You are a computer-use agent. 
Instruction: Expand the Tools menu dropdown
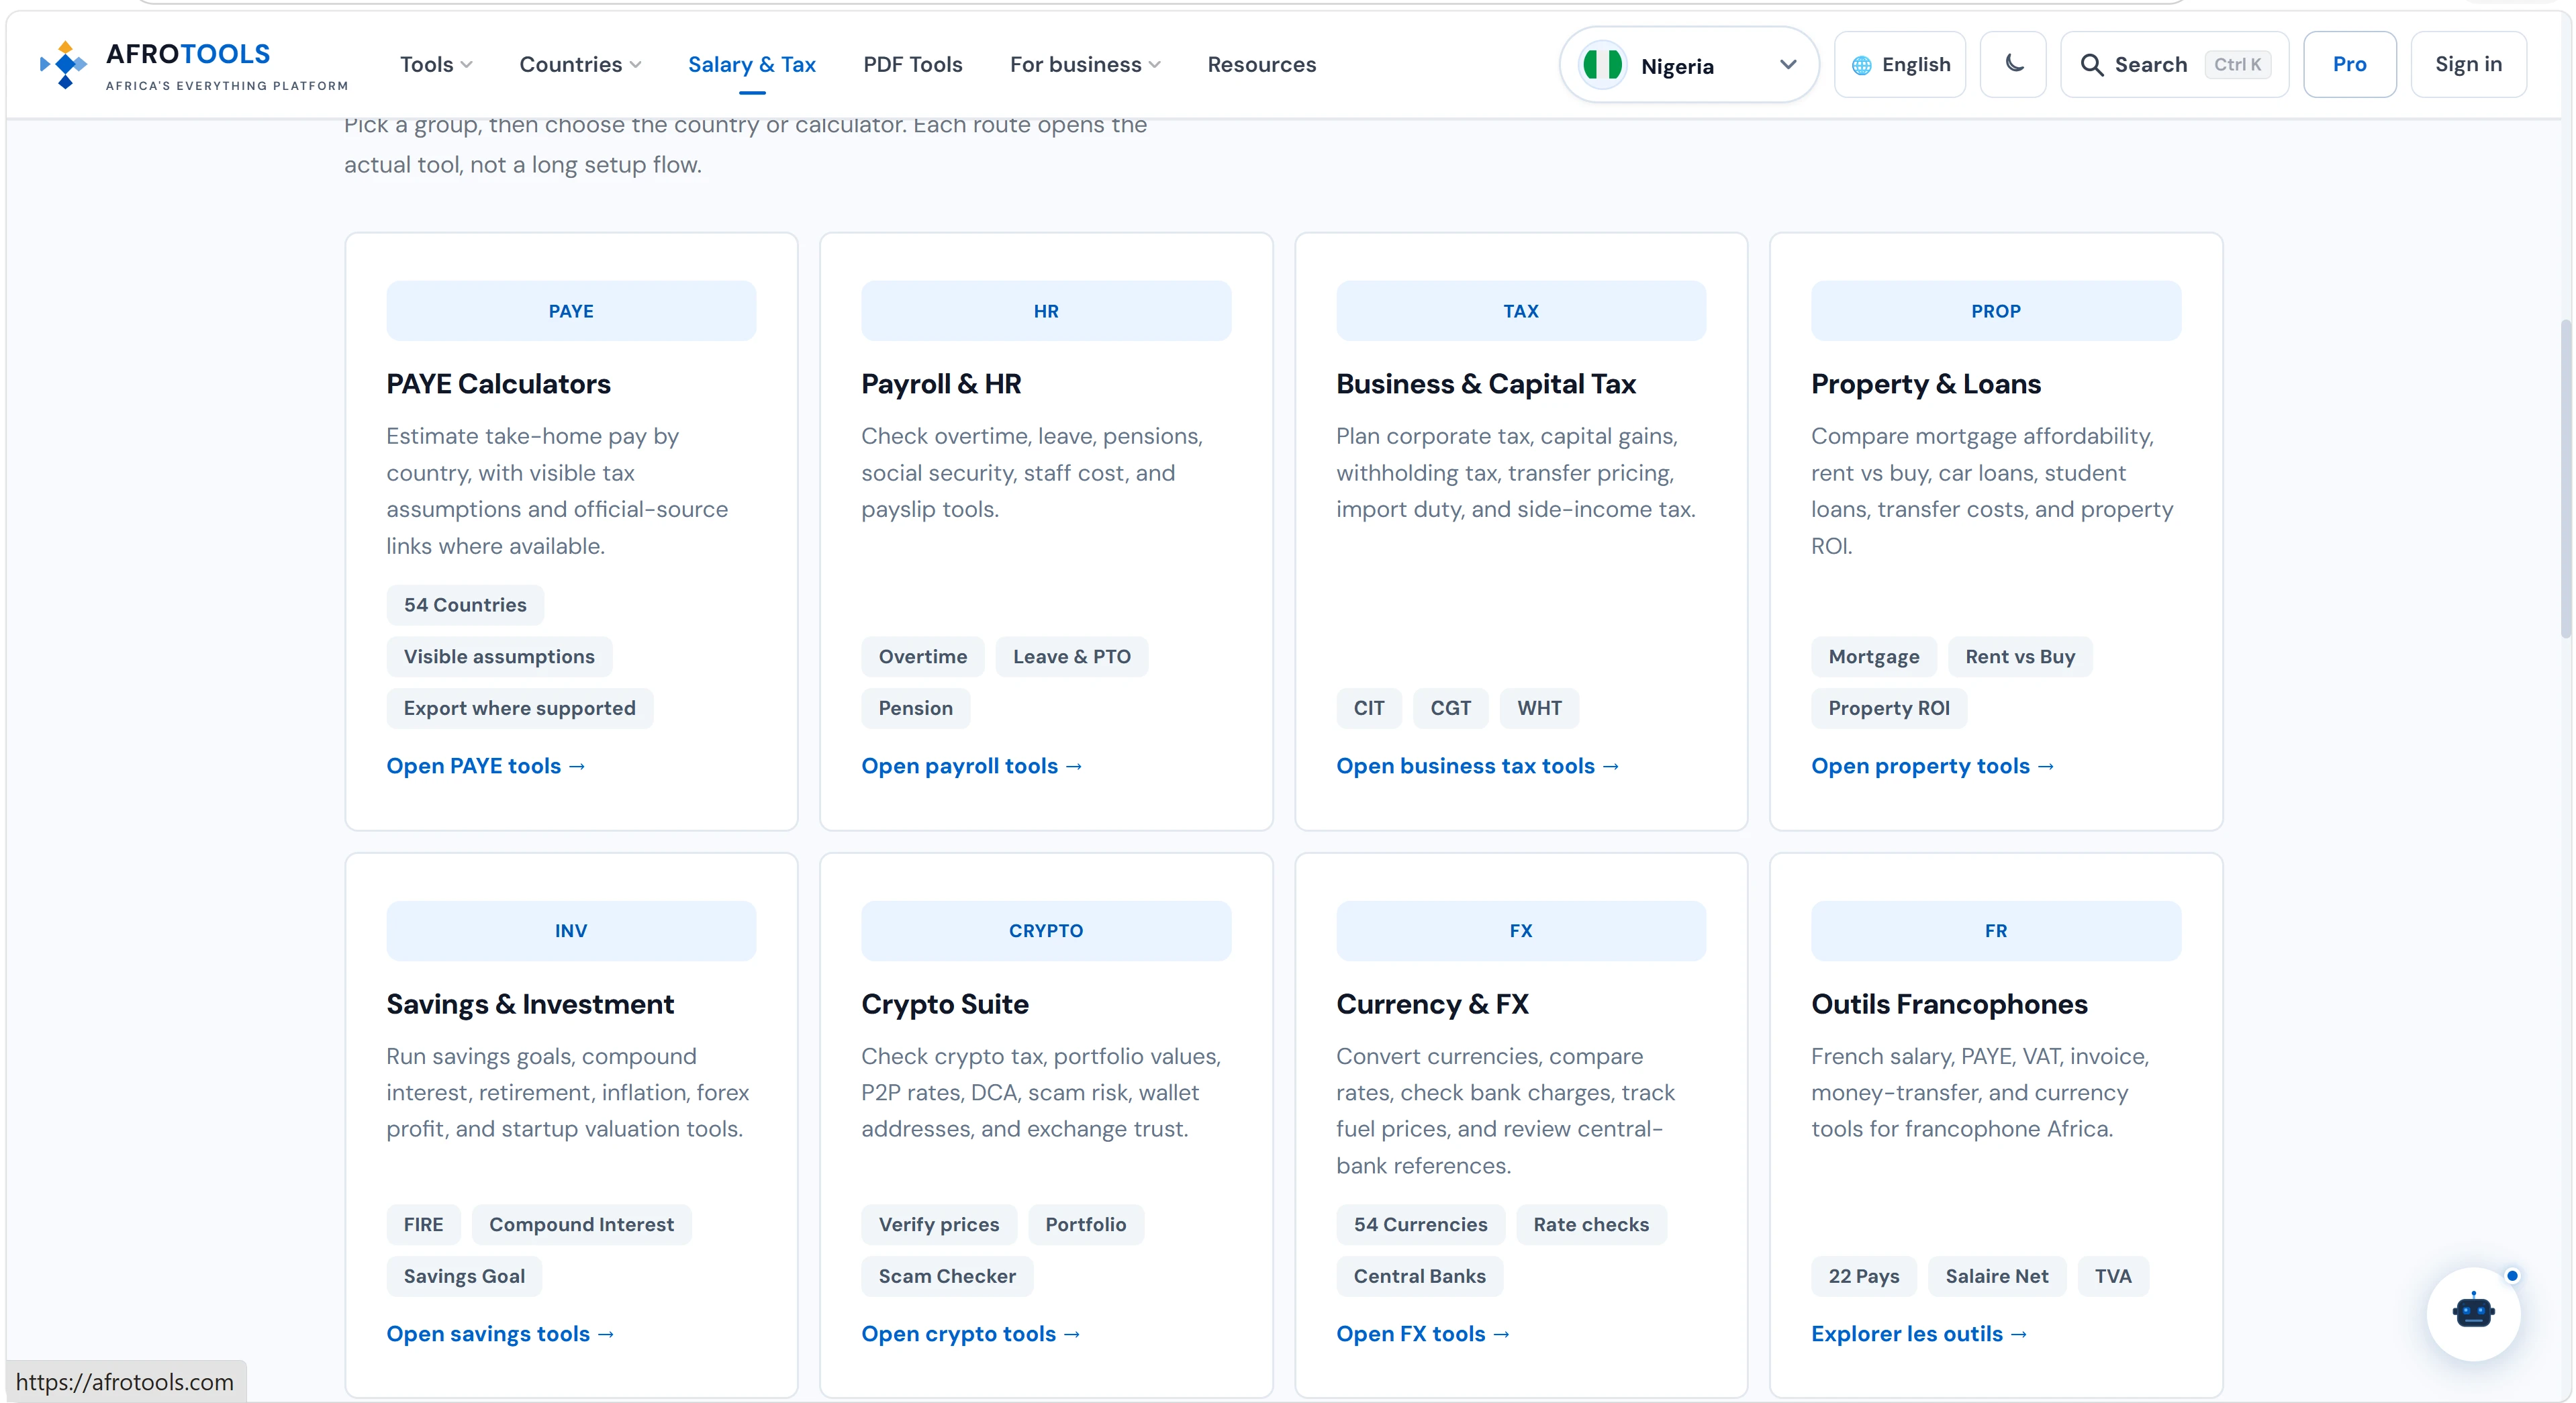pyautogui.click(x=436, y=65)
